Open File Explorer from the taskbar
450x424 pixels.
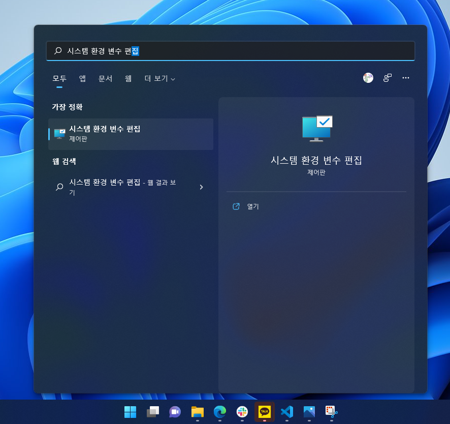pyautogui.click(x=198, y=412)
